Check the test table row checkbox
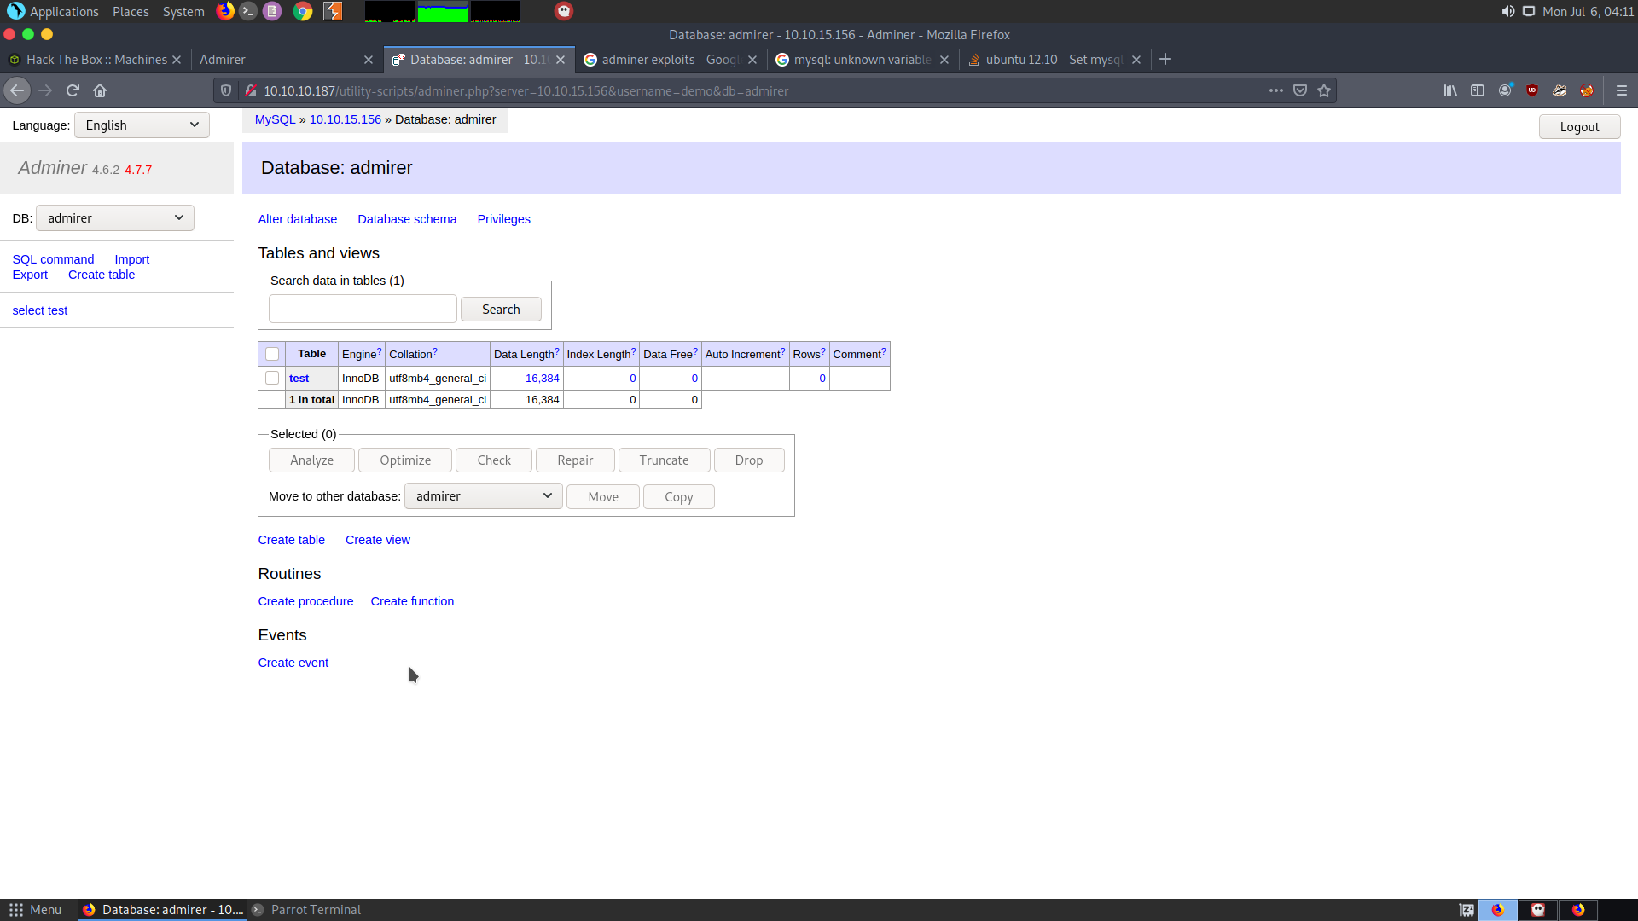This screenshot has height=921, width=1638. (272, 378)
